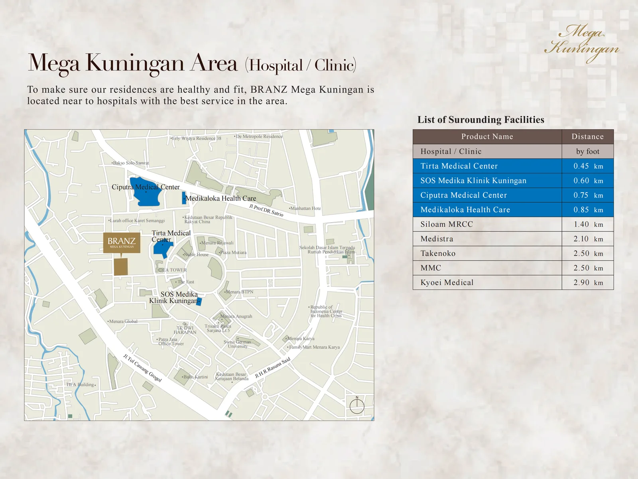Click the TIFA Building map label
Screen dimensions: 638x479
pyautogui.click(x=81, y=385)
